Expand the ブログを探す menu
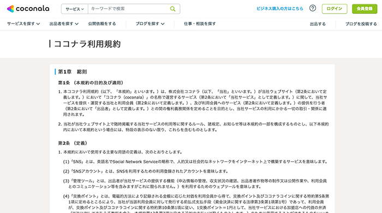 150,23
